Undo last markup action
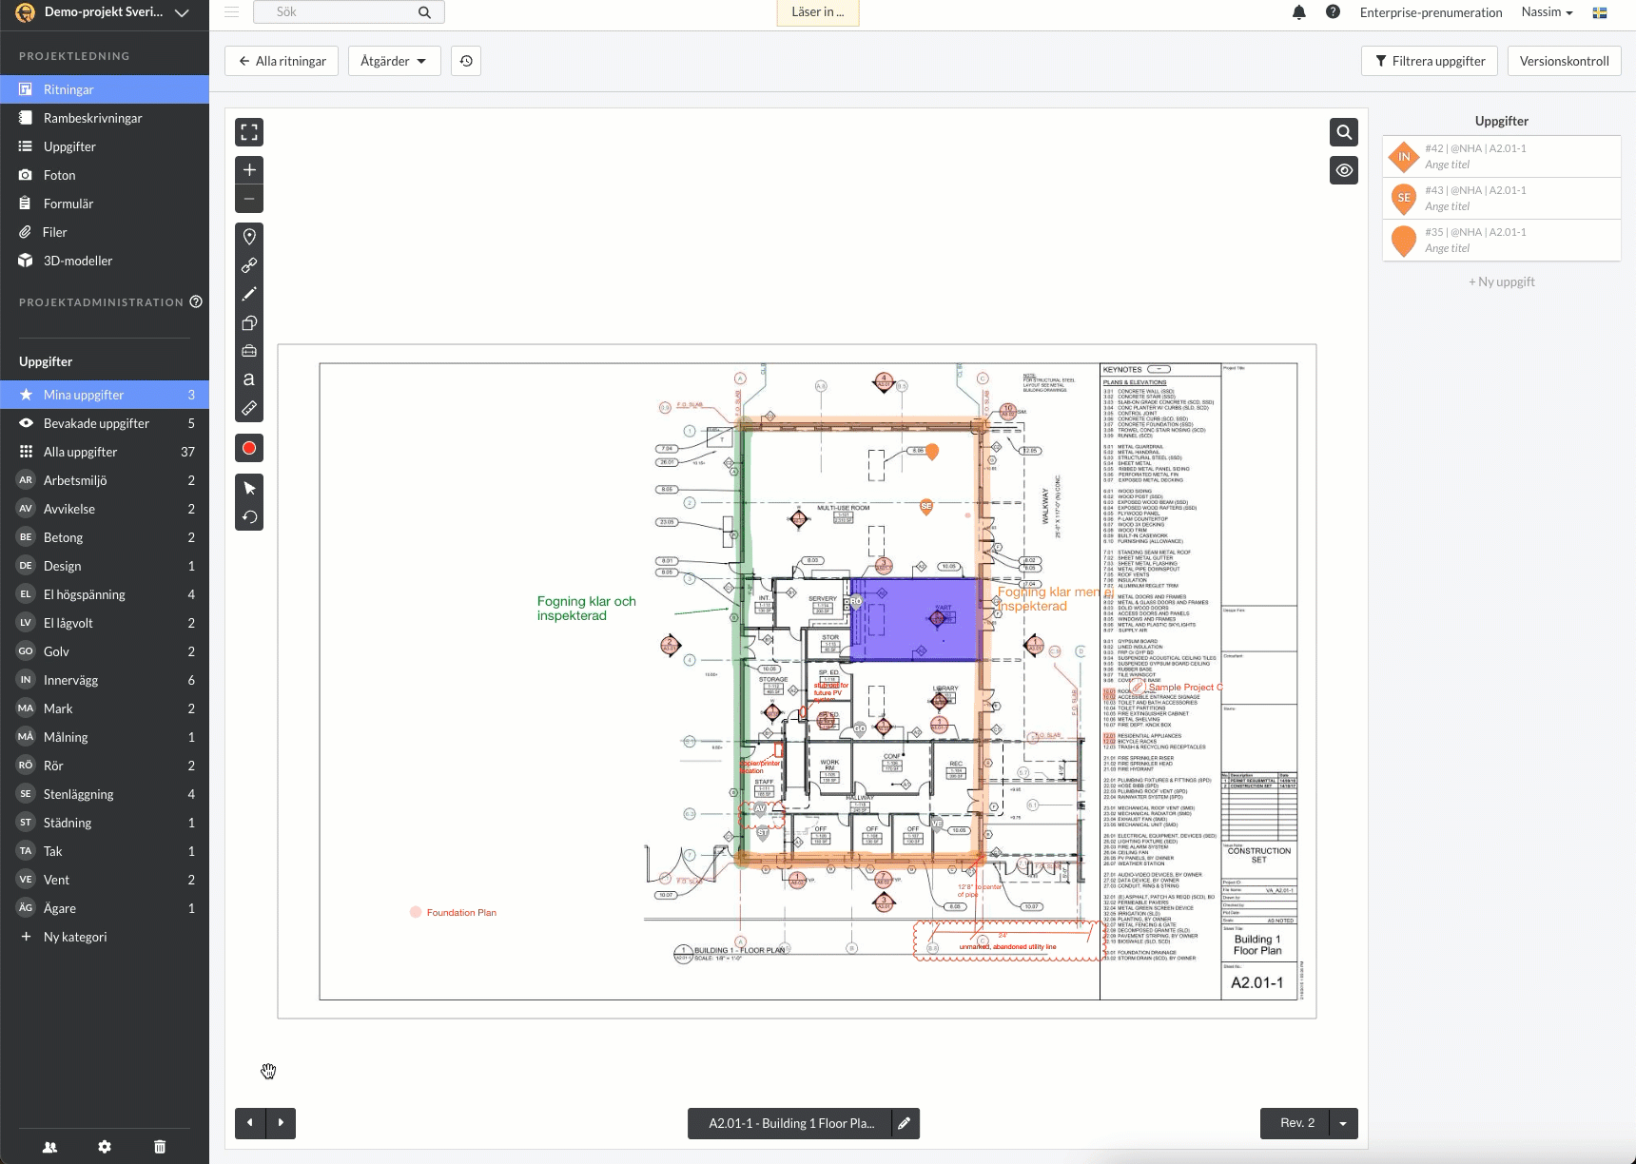The image size is (1636, 1164). coord(249,516)
